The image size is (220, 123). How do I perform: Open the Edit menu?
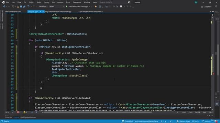click(x=13, y=2)
